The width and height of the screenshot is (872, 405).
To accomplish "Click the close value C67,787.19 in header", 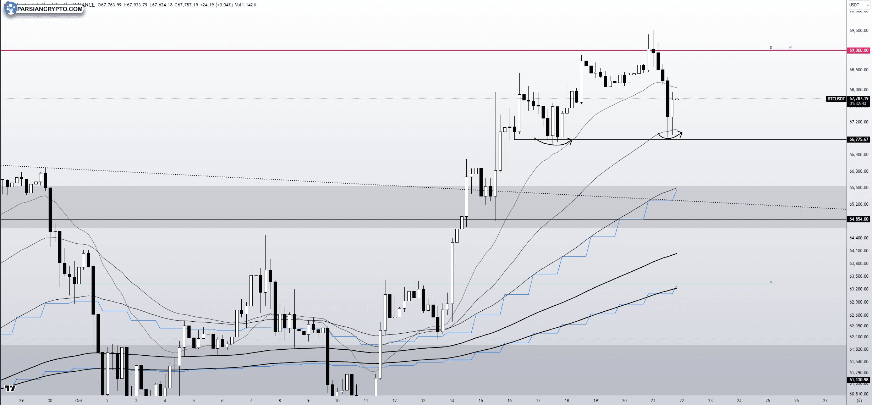I will pos(186,5).
